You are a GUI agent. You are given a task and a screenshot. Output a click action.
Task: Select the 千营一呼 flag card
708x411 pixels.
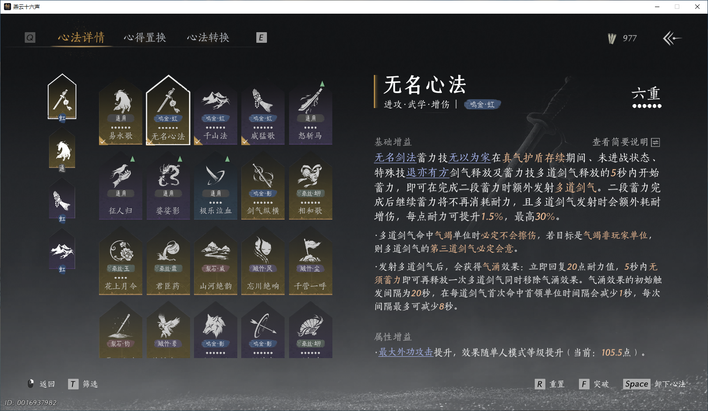310,262
